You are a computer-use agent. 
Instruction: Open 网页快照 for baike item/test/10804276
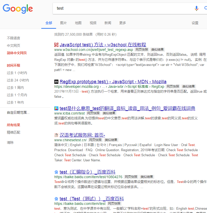point(131,177)
